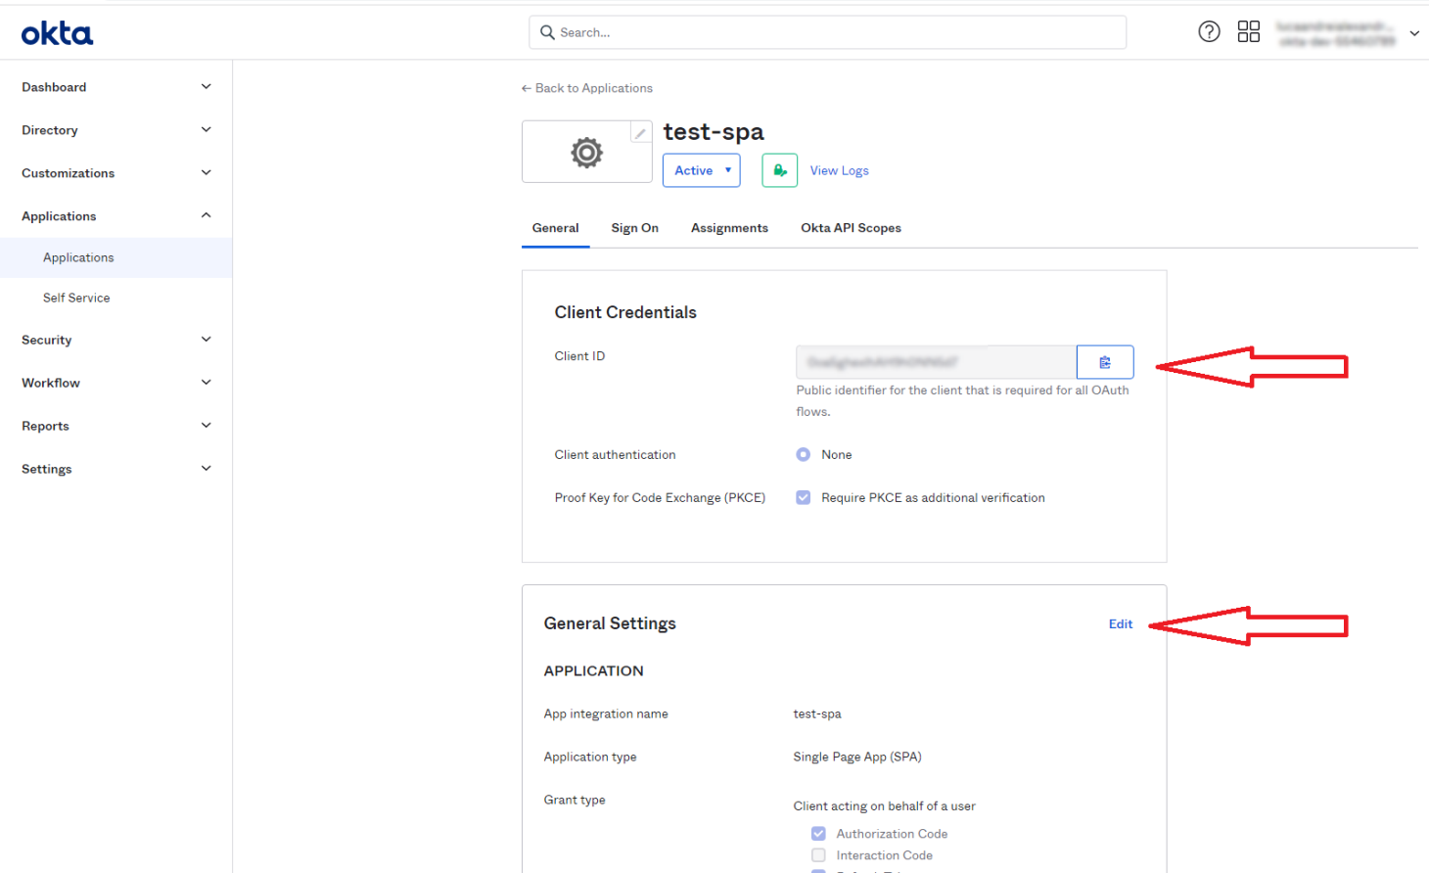The width and height of the screenshot is (1429, 873).
Task: Click the Search input field
Action: click(827, 32)
